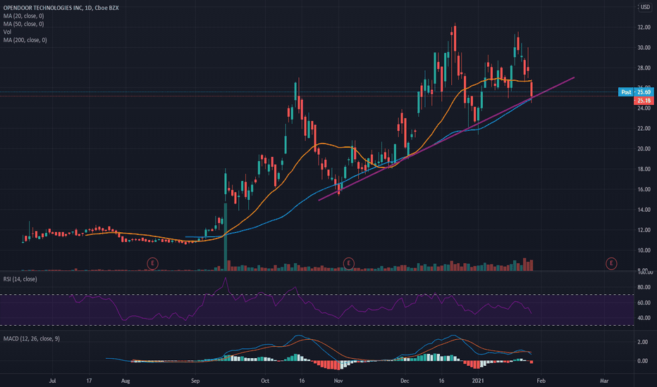Click the 2.00 MACD axis label
This screenshot has width=657, height=387.
pos(643,342)
